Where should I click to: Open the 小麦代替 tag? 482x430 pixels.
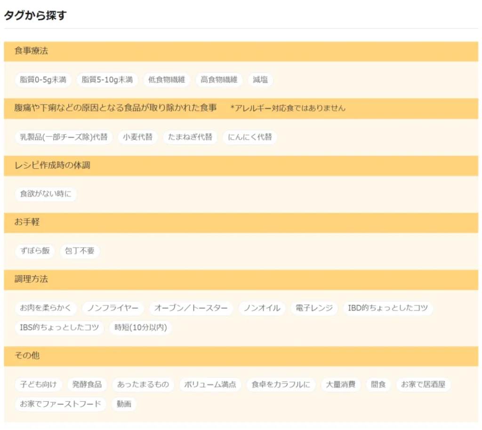[137, 137]
